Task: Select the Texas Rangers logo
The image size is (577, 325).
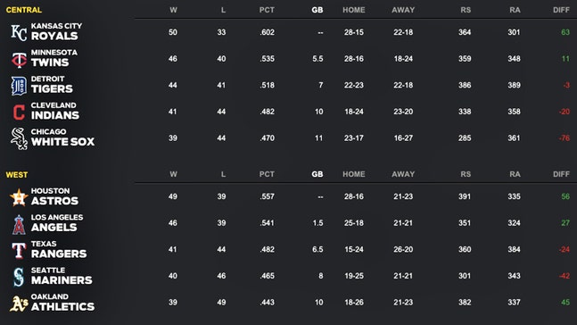Action: pyautogui.click(x=19, y=250)
